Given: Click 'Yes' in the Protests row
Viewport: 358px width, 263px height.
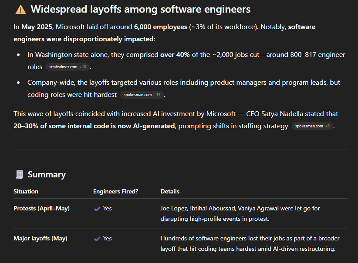Looking at the screenshot, I should tap(107, 209).
